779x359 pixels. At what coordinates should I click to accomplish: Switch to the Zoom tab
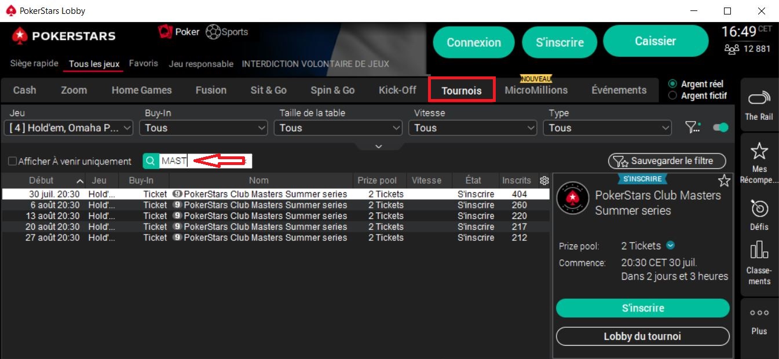74,90
